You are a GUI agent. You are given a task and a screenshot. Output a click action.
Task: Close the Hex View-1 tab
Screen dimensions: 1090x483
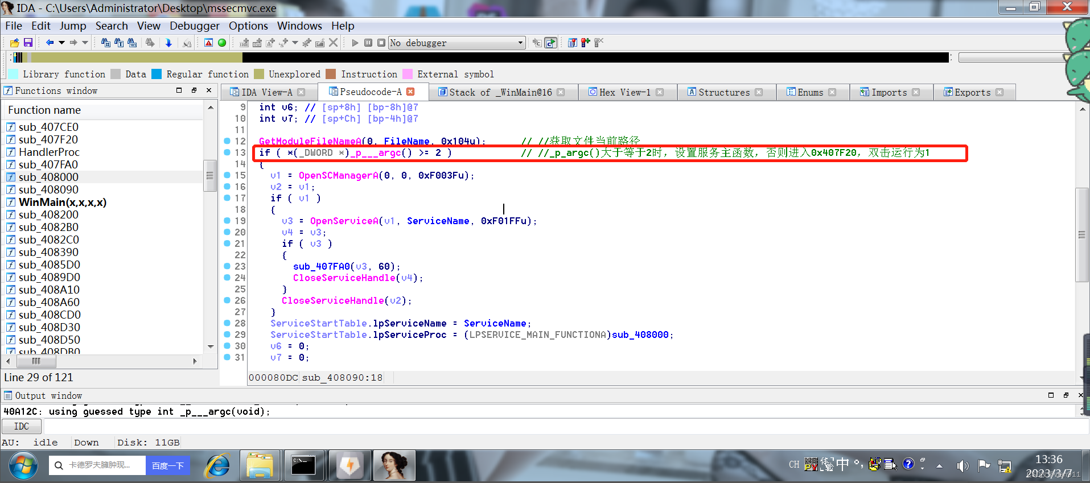point(660,92)
